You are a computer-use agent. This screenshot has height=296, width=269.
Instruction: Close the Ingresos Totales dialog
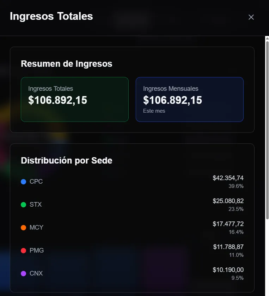click(x=251, y=17)
